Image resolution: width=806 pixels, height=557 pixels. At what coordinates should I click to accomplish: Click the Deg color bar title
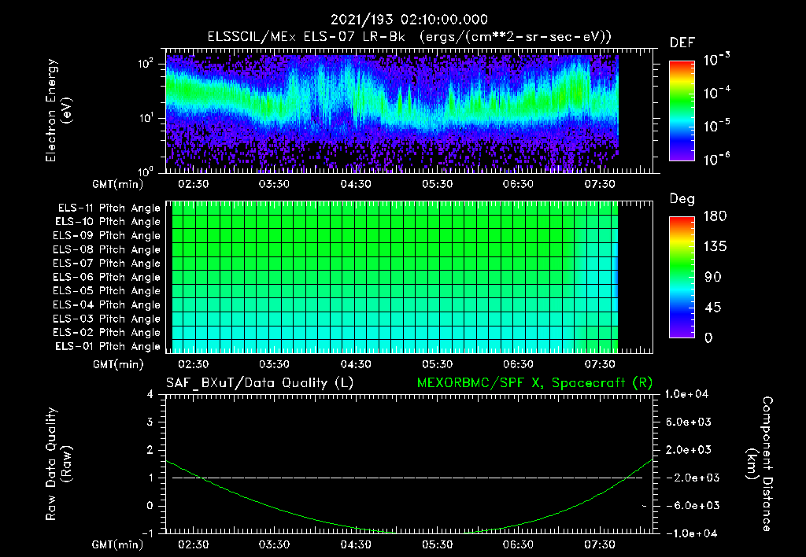[x=682, y=199]
